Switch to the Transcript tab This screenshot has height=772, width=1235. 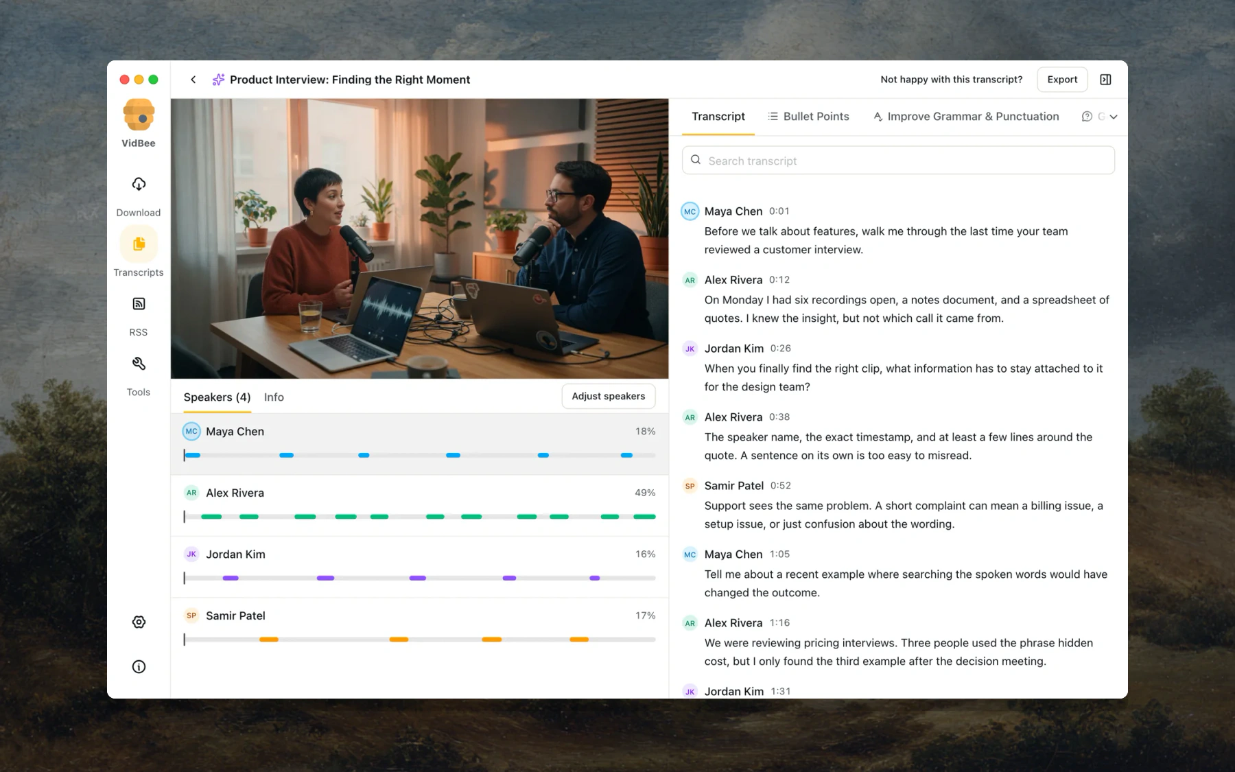718,117
